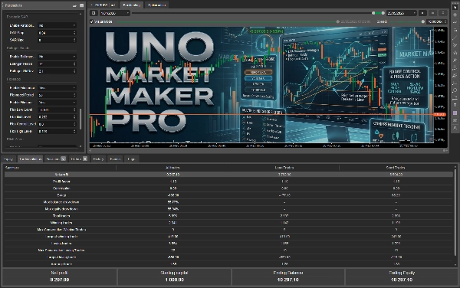Select the Profit factor row
The image size is (460, 288).
click(228, 182)
